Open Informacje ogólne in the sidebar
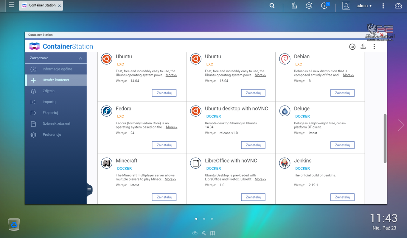 pos(56,69)
